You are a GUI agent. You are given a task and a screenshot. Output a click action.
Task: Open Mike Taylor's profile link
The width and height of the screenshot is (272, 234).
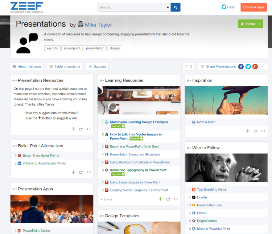click(x=98, y=25)
